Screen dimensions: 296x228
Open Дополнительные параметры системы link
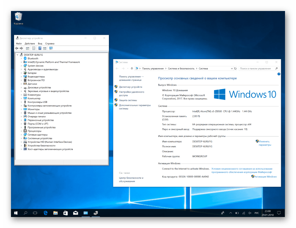coord(135,107)
